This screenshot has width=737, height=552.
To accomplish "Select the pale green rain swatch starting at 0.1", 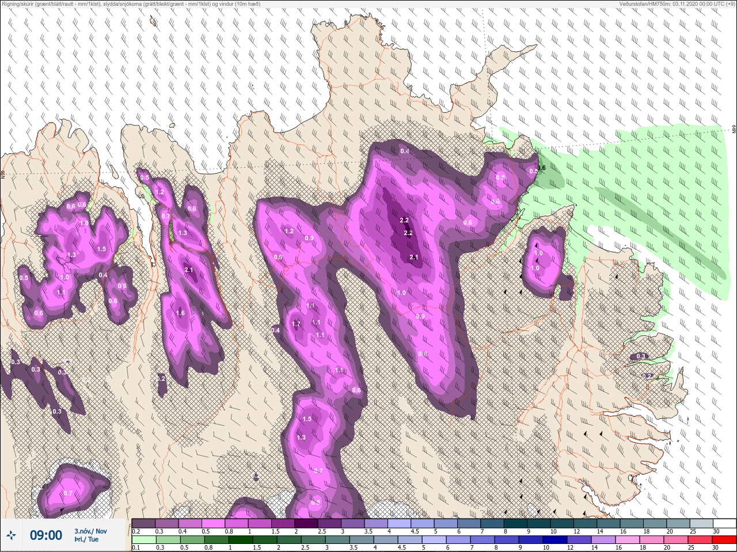I will click(x=143, y=540).
